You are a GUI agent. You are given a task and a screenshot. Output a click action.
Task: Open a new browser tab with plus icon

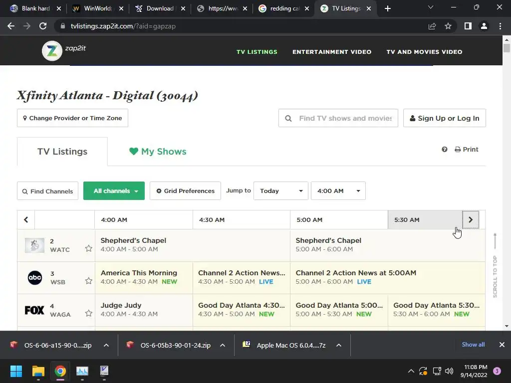coord(387,8)
